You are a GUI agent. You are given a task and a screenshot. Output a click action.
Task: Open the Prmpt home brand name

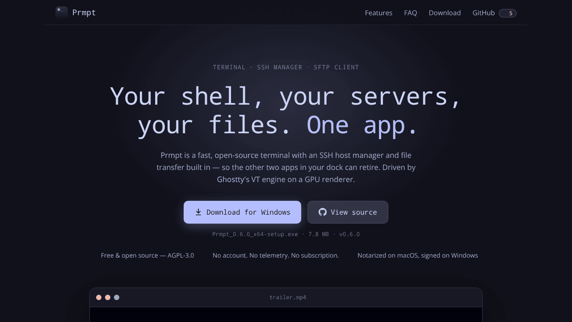(84, 13)
